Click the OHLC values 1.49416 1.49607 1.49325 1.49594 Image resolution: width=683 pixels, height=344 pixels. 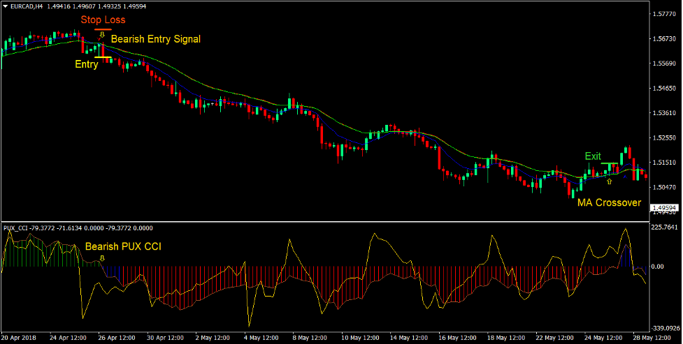pos(96,6)
